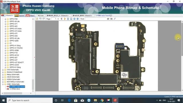Expand the OPPO A9 Lite folder
Viewport: 183px width, 103px height.
point(5,21)
